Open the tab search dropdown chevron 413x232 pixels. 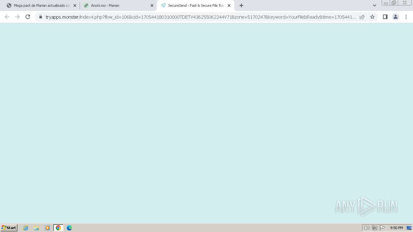(375, 5)
